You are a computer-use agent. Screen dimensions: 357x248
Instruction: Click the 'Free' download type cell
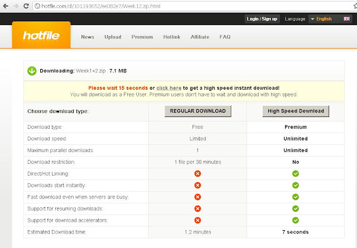pyautogui.click(x=197, y=127)
